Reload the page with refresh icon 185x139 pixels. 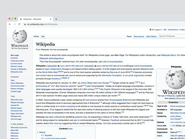click(x=19, y=24)
